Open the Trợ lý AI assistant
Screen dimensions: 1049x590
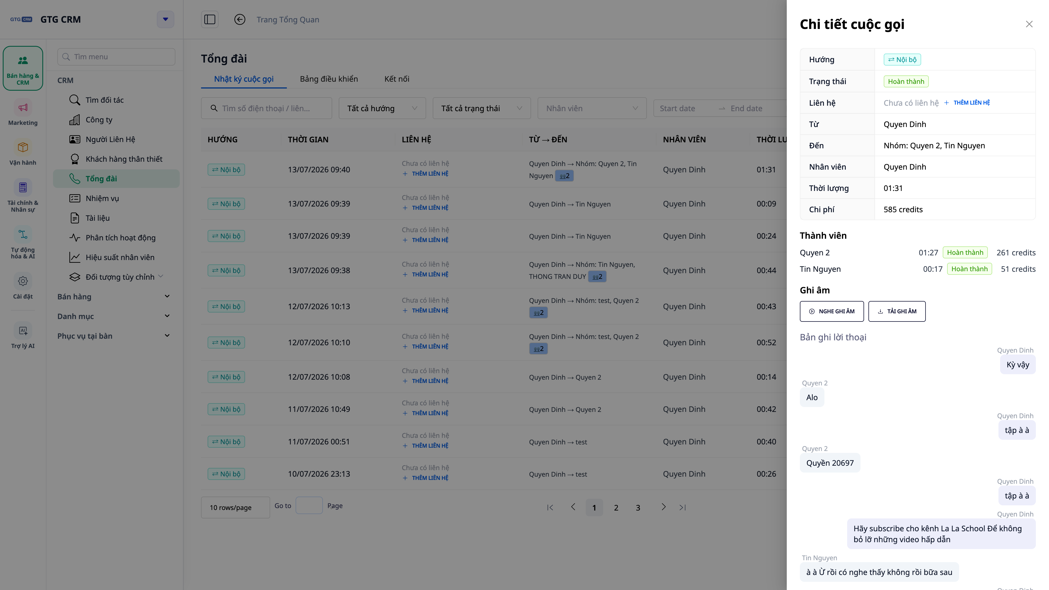pyautogui.click(x=23, y=331)
